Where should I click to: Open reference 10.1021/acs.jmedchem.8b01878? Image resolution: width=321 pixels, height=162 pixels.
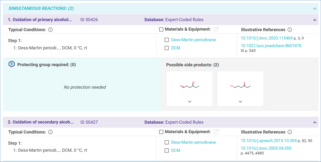tap(271, 46)
